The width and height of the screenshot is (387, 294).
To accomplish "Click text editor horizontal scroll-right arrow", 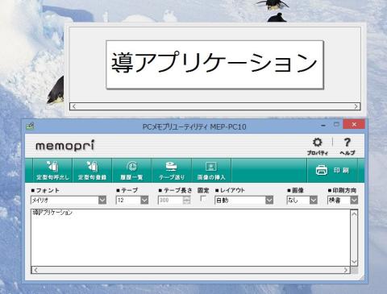I will tap(346, 270).
